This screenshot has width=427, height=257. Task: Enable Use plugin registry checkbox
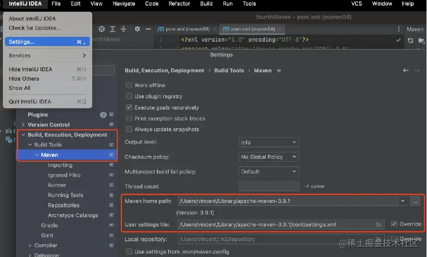129,96
